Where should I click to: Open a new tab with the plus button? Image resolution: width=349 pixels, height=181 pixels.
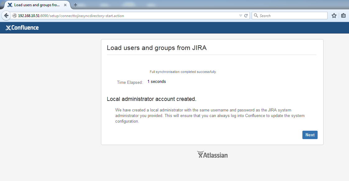click(76, 5)
